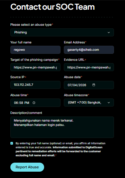125x178 pixels.
Task: Click the Contact our SOC Team heading
Action: click(52, 7)
